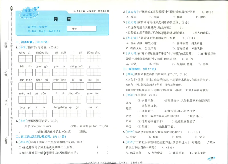This screenshot has width=228, height=164.
Task: Click the 学校 label in the left margin
Action: [6, 140]
